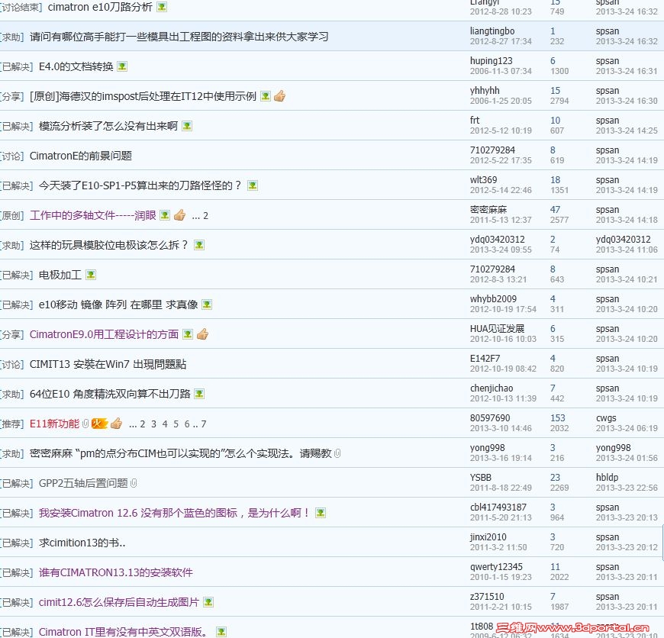Click hot 火 icon on 'E11新功能' thread
Image resolution: width=664 pixels, height=638 pixels.
click(99, 424)
